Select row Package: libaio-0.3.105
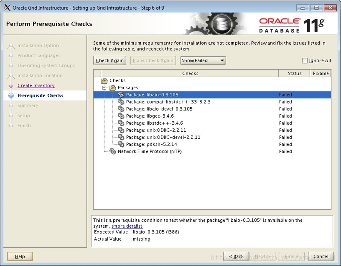341x266 pixels. click(x=212, y=95)
